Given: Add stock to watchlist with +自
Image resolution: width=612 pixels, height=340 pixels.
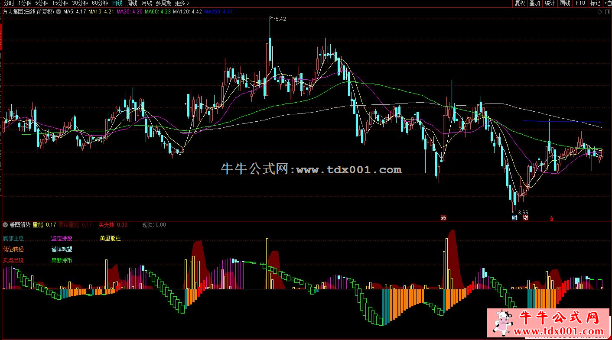Looking at the screenshot, I should [x=607, y=3].
